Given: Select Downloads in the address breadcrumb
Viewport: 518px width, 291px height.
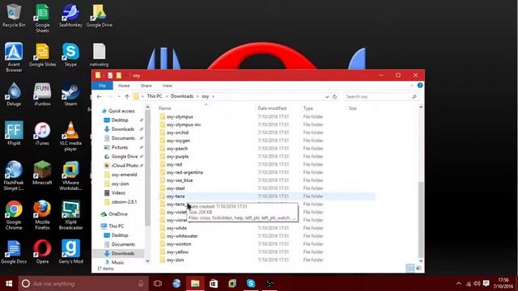Looking at the screenshot, I should point(181,96).
